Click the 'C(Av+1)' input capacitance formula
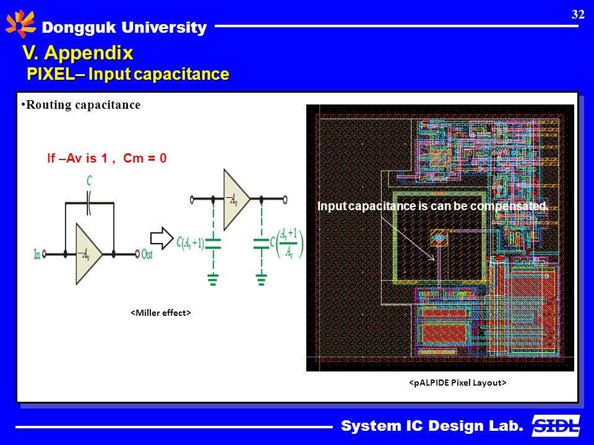Viewport: 594px width, 445px height. coord(190,242)
